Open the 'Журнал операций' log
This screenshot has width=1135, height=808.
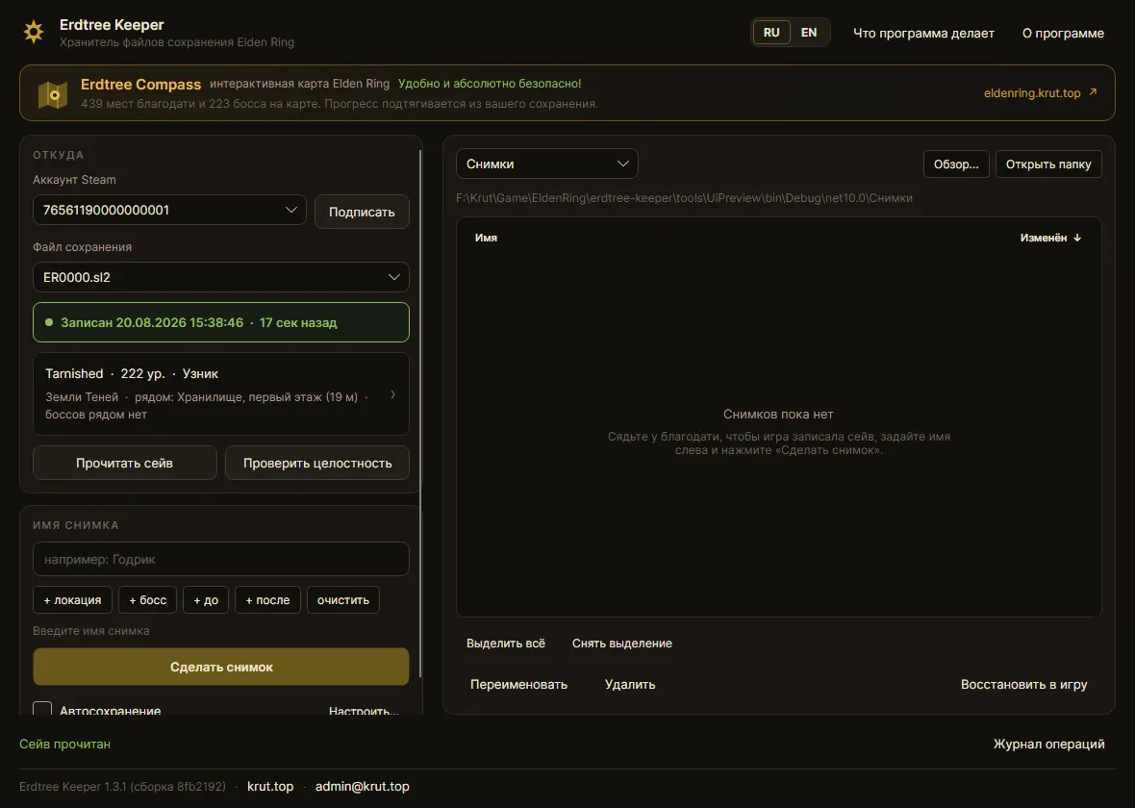pos(1048,744)
